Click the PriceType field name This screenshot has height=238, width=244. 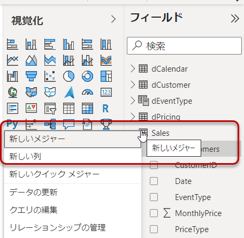pos(192,229)
